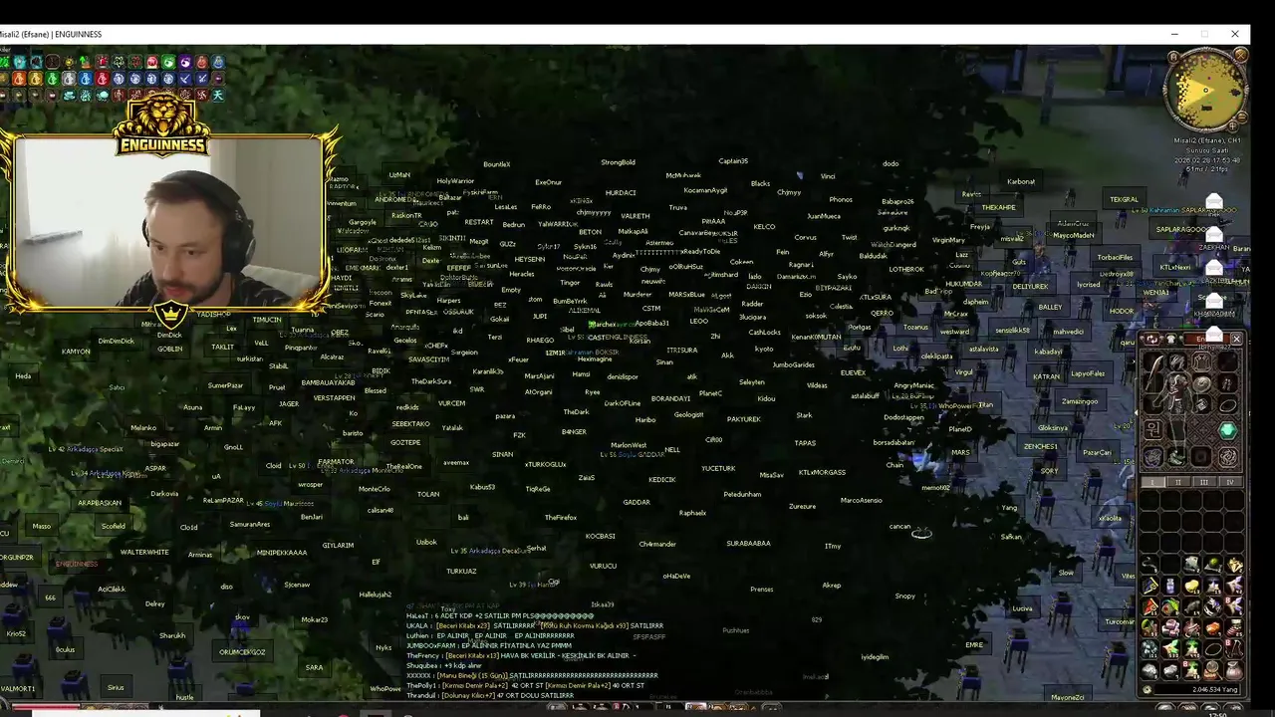Switch to inventory page I
Viewport: 1275px width, 717px height.
click(1153, 481)
